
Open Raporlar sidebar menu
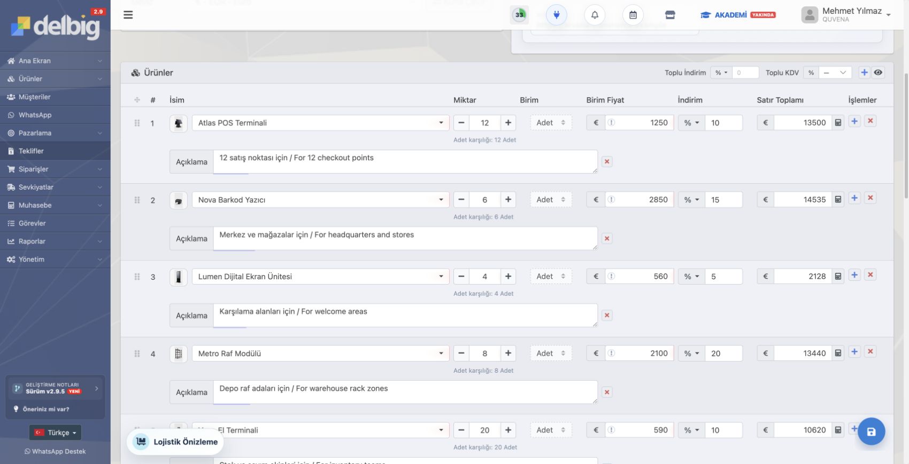(x=55, y=241)
